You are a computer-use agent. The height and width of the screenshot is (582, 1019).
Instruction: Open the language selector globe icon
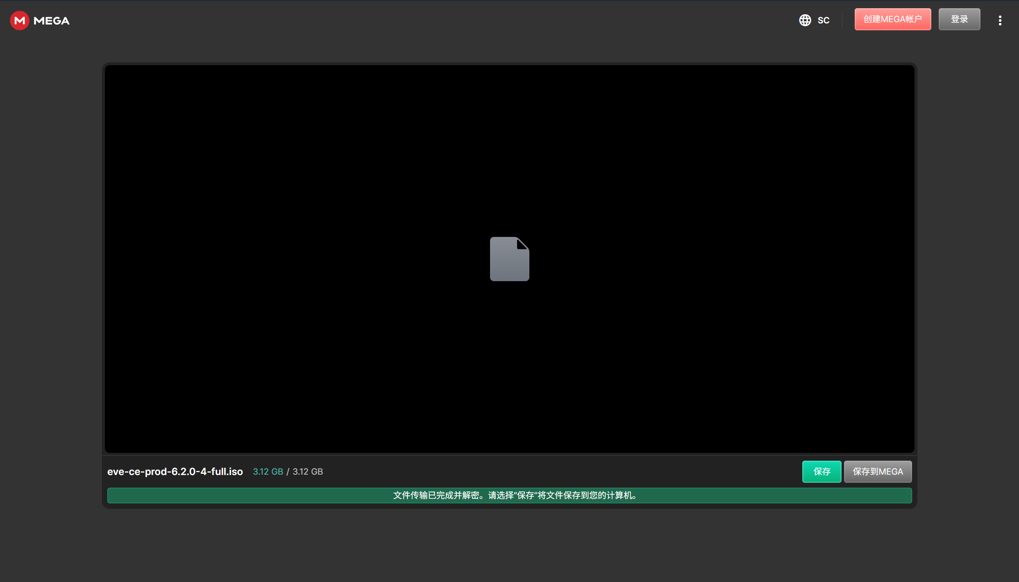point(805,20)
